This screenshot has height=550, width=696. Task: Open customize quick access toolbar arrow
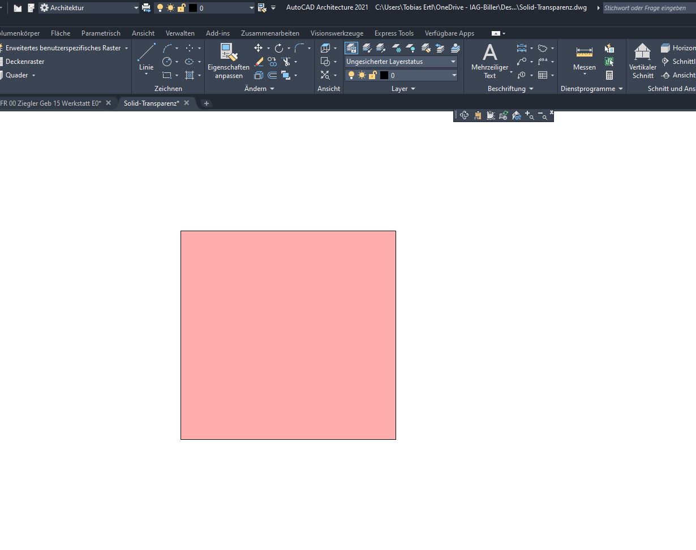pos(273,8)
